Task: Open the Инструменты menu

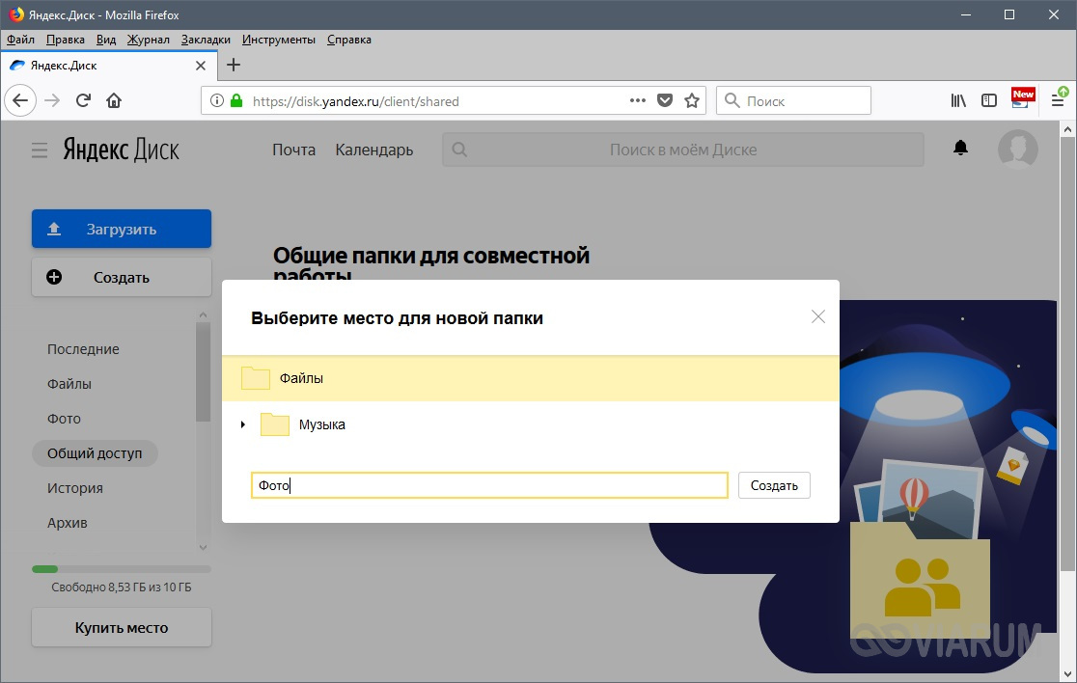Action: (279, 40)
